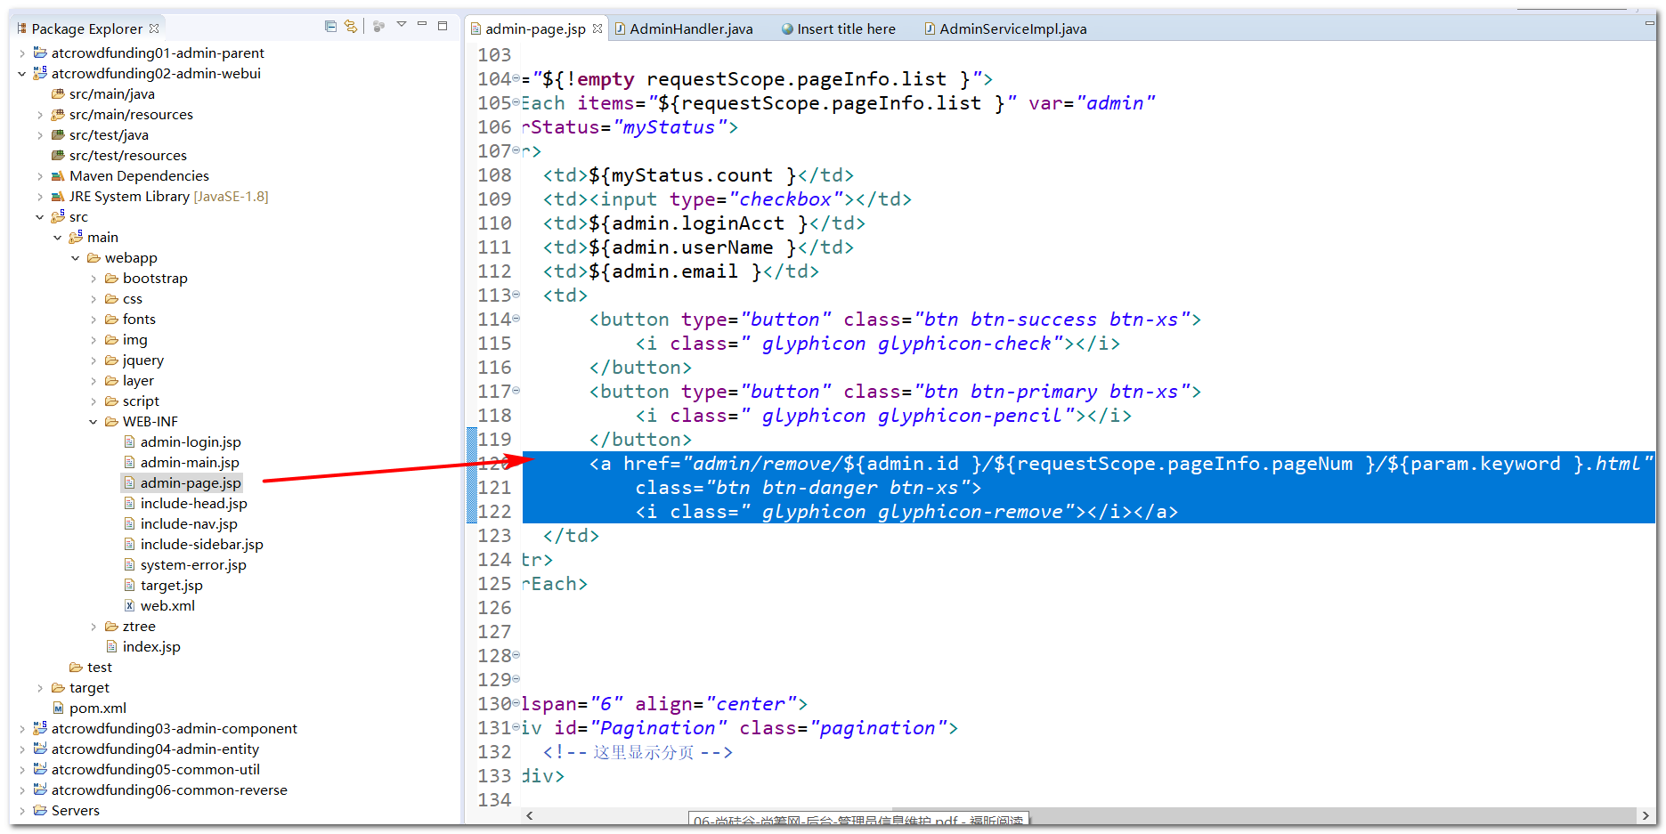Close the admin-page.jsp editor tab
The width and height of the screenshot is (1666, 834).
(597, 28)
